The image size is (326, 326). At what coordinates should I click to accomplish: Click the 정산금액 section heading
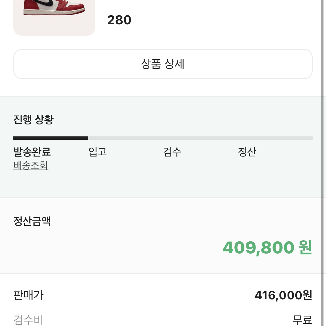coord(32,221)
